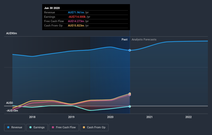Click the AU$71.961m revenue value
The width and height of the screenshot is (212, 135).
76,12
